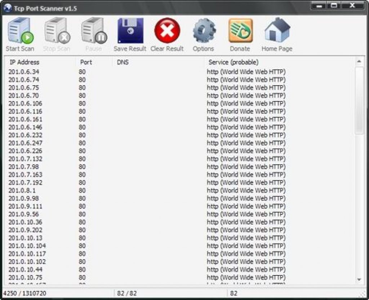Click the DNS column header
This screenshot has height=300, width=369.
(x=123, y=62)
